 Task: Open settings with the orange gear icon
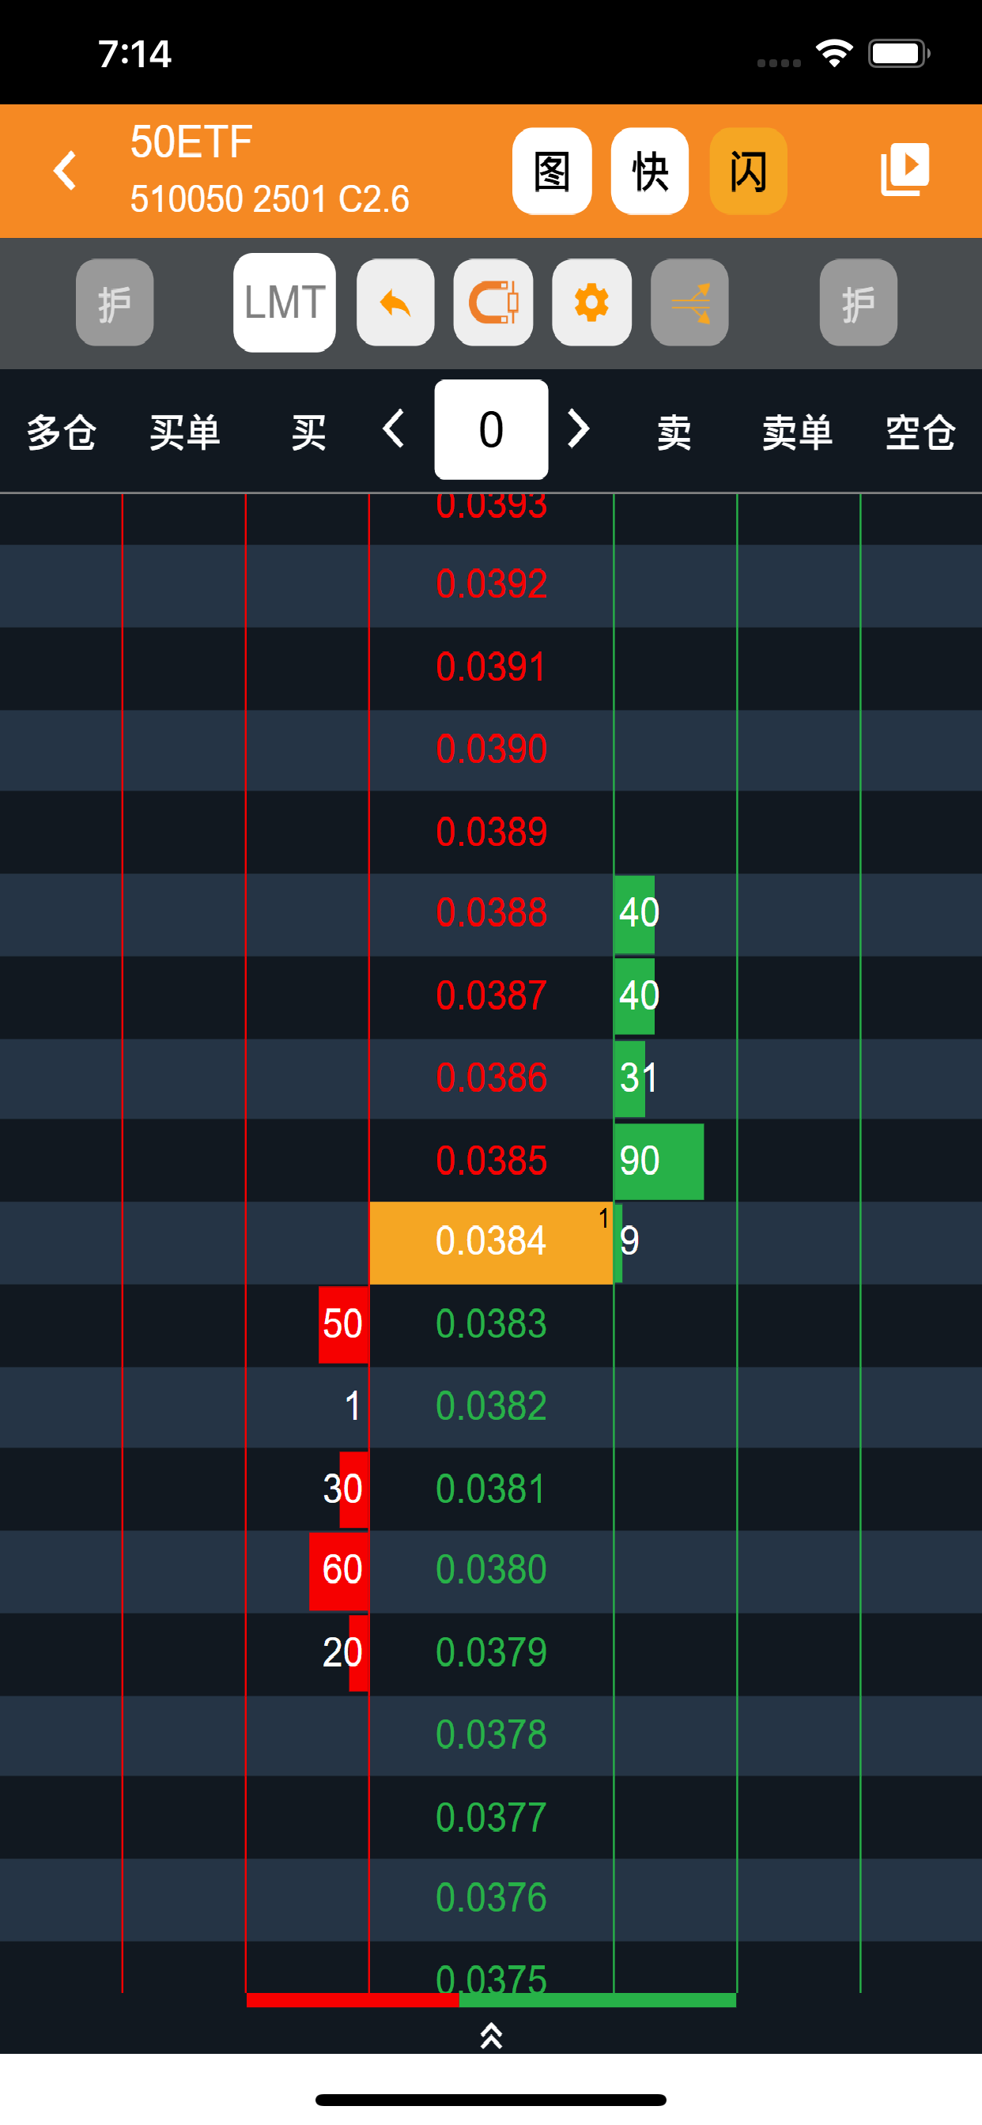(x=591, y=302)
